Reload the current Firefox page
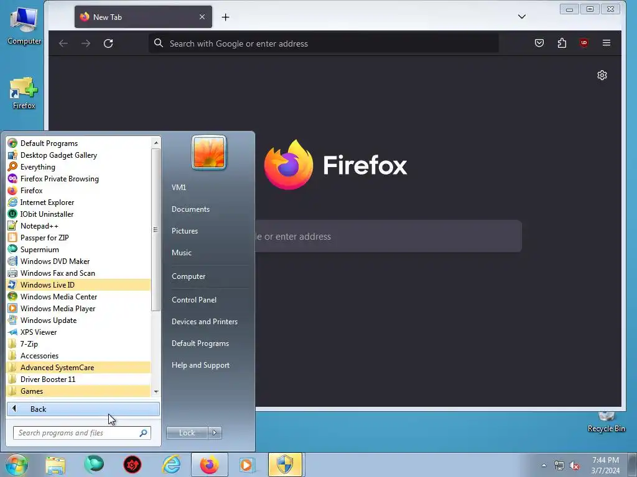 [x=108, y=43]
